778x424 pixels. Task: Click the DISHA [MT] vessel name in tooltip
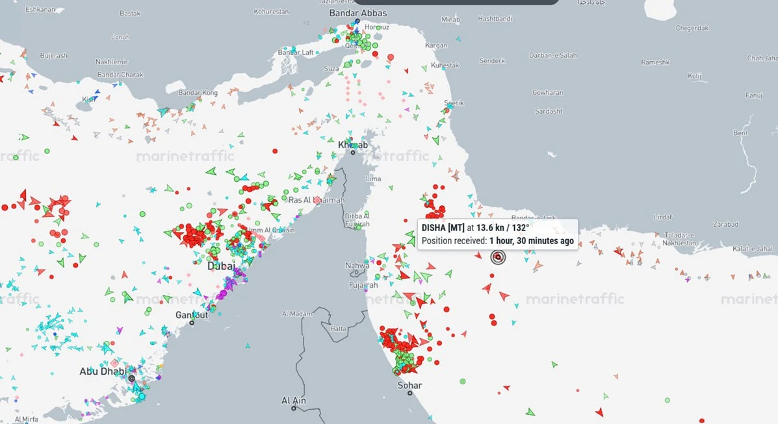point(443,228)
